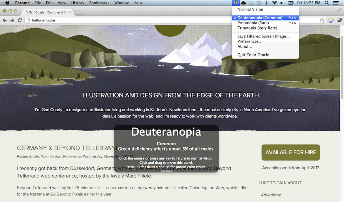Click the colorful orb extension icon
Image resolution: width=344 pixels, height=202 pixels.
(x=331, y=20)
